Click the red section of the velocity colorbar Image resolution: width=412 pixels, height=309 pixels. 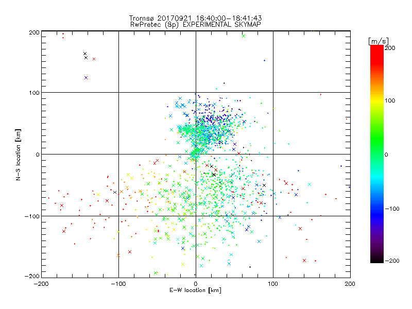pyautogui.click(x=377, y=54)
